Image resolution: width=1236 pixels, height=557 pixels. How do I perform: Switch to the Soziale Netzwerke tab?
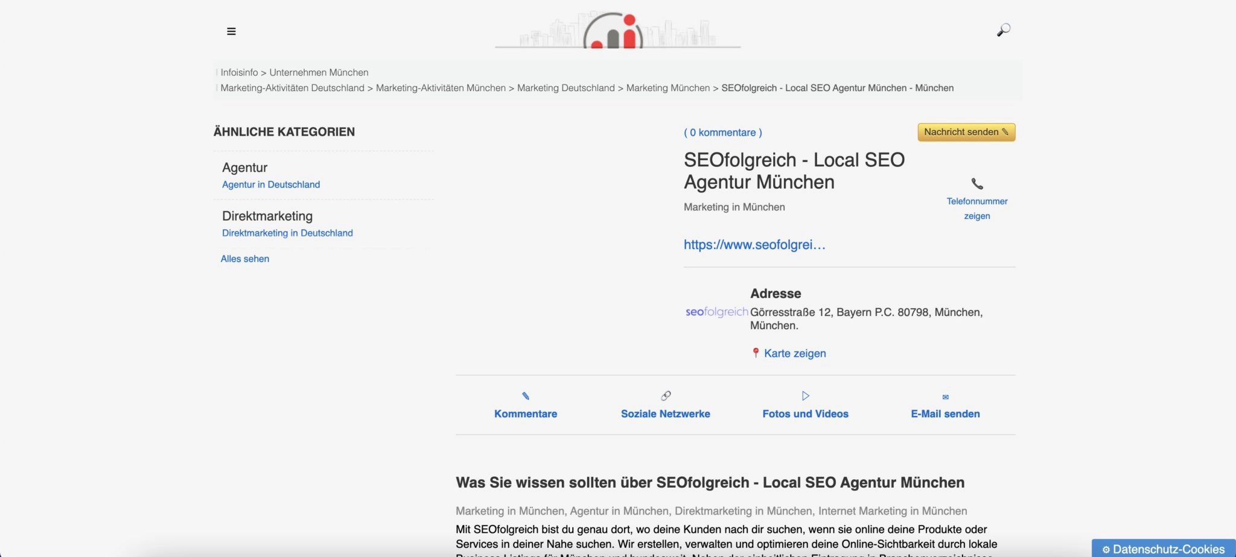point(666,414)
